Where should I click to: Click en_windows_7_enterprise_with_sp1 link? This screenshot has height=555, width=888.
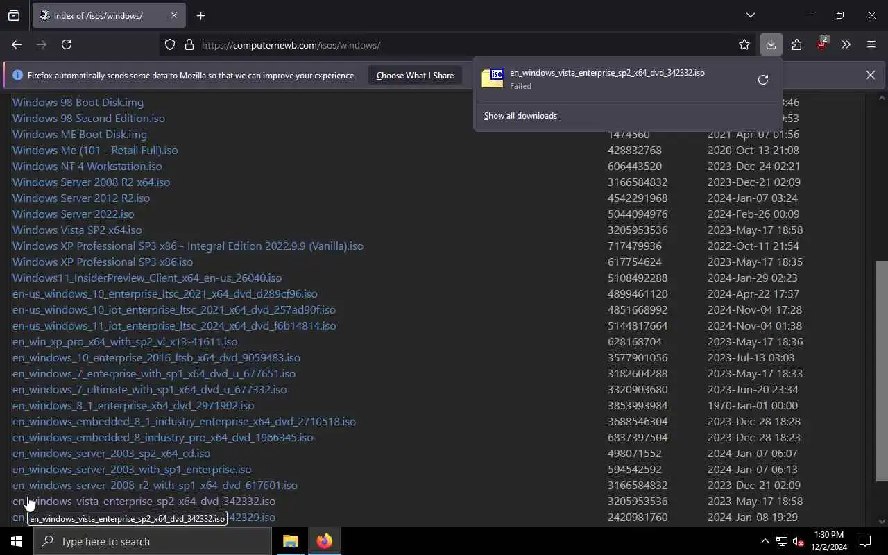[154, 373]
